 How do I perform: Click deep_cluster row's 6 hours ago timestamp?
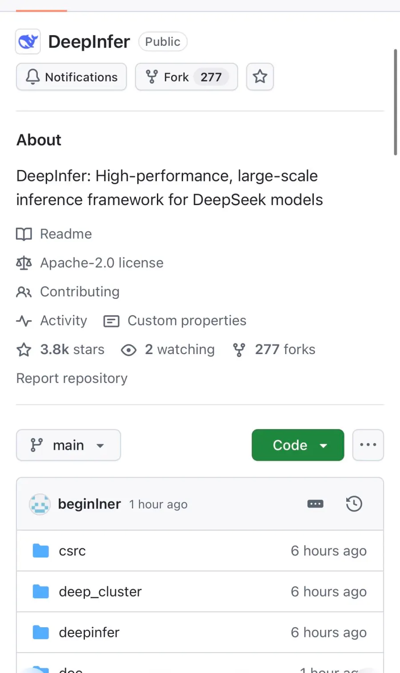(329, 592)
